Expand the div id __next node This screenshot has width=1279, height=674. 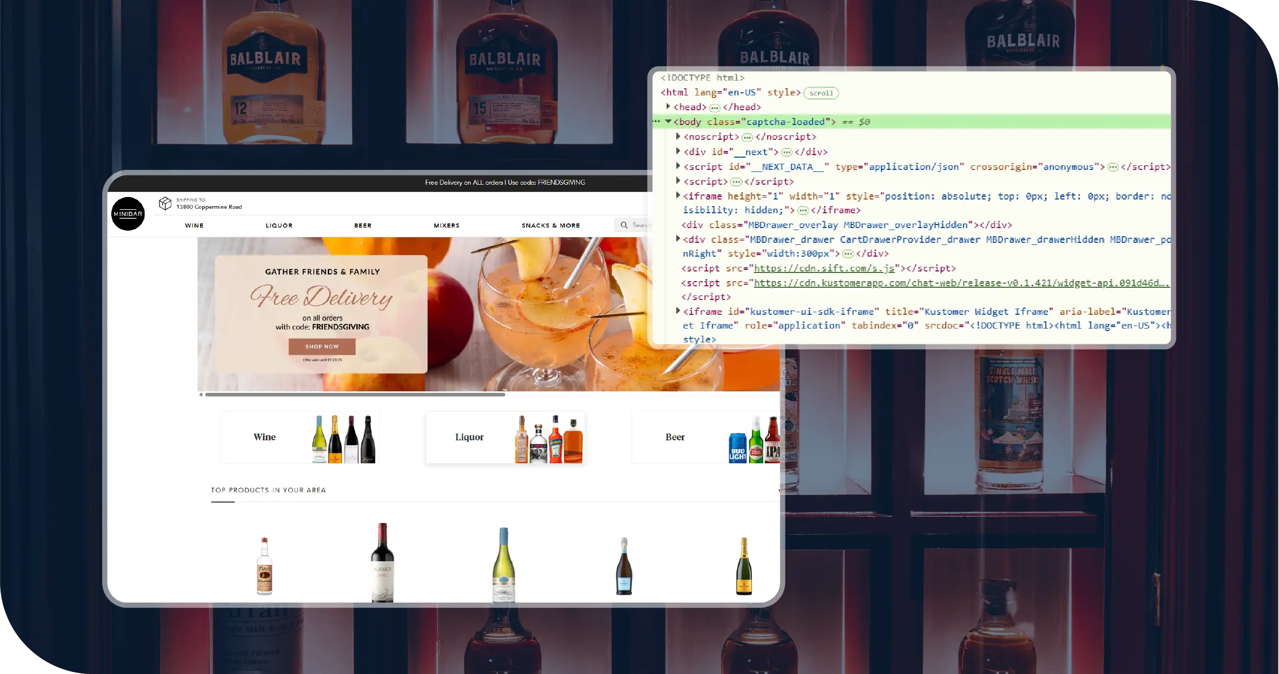(x=678, y=151)
